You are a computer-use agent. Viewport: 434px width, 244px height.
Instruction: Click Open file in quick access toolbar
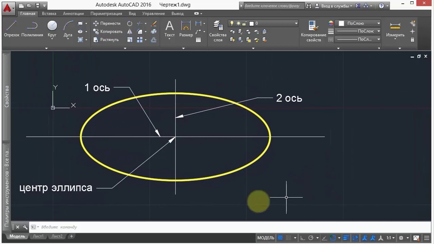click(x=29, y=5)
